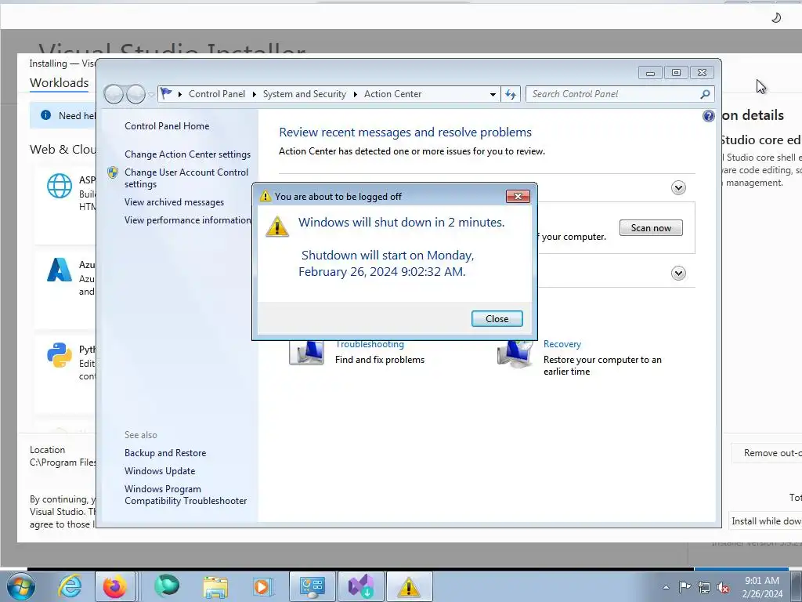This screenshot has height=602, width=802.
Task: Switch to shutdown warning taskbar button
Action: pos(409,586)
